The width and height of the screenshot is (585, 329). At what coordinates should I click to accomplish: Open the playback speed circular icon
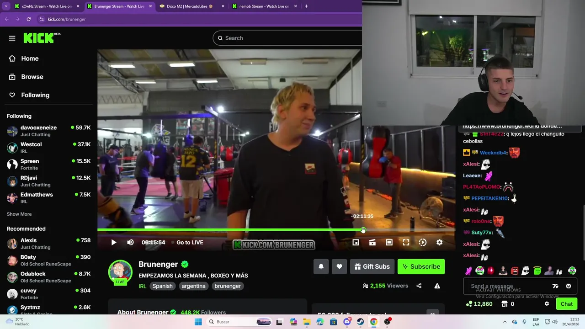423,243
